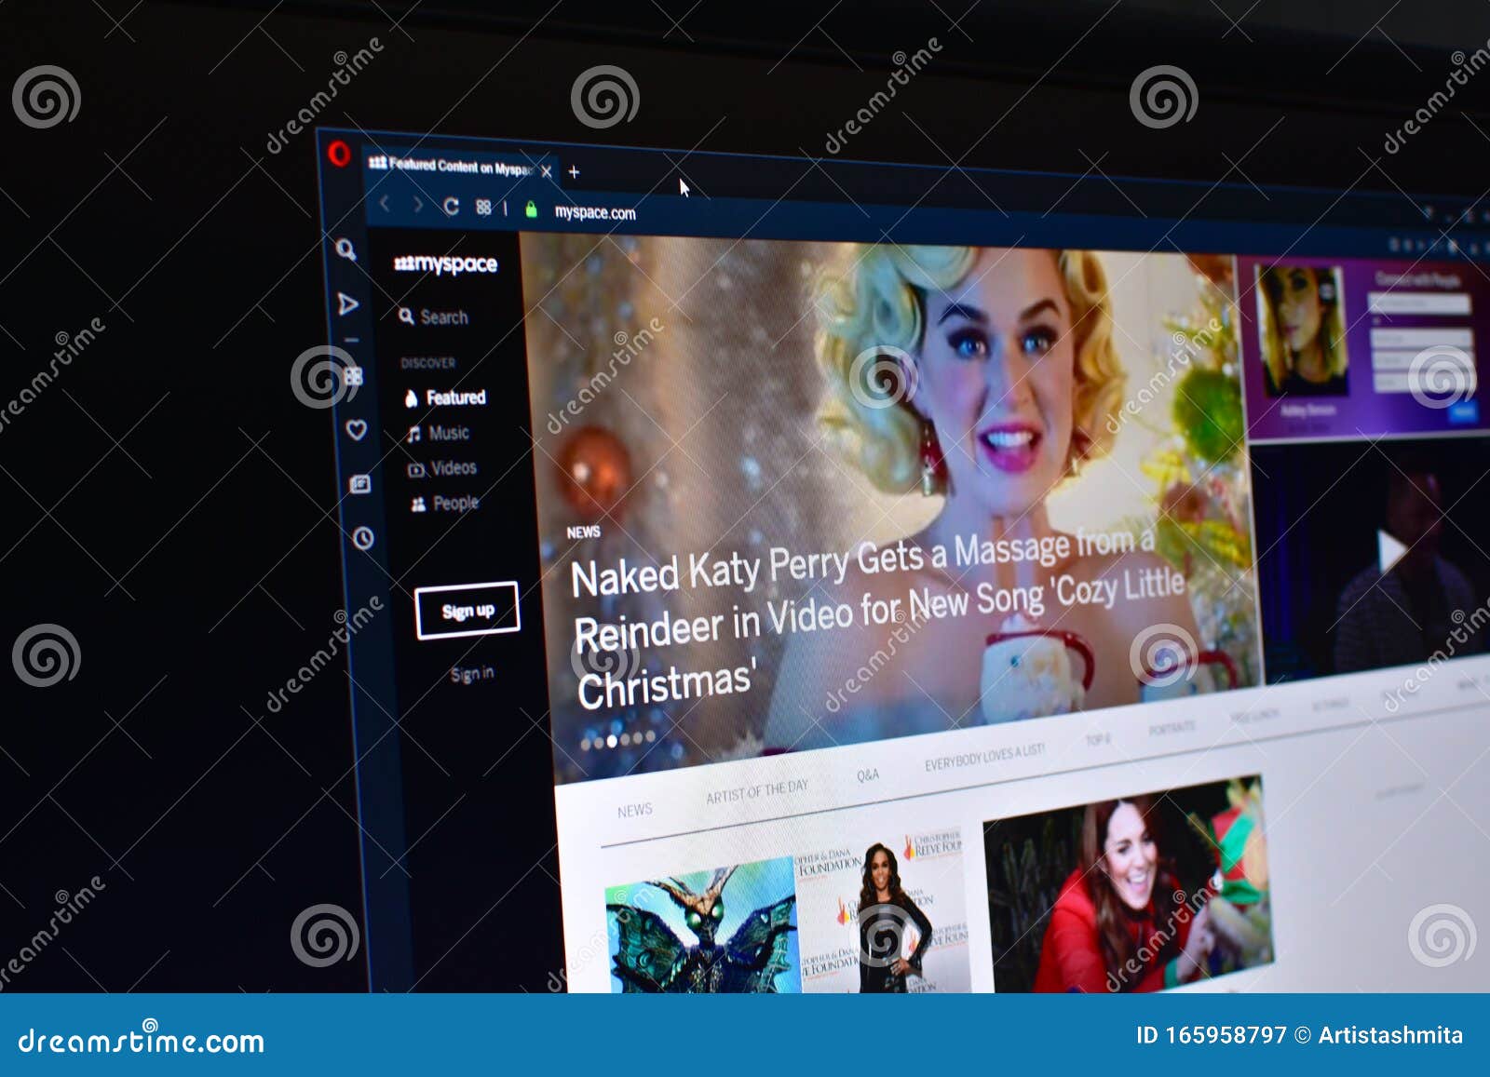Open Speed Dial grid icon in address bar
Image resolution: width=1490 pixels, height=1077 pixels.
coord(483,208)
